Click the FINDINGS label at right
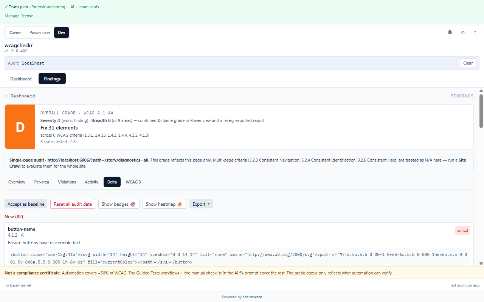The image size is (484, 302). tap(462, 96)
